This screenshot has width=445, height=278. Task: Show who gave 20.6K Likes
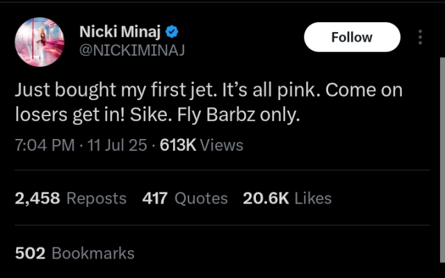266,198
